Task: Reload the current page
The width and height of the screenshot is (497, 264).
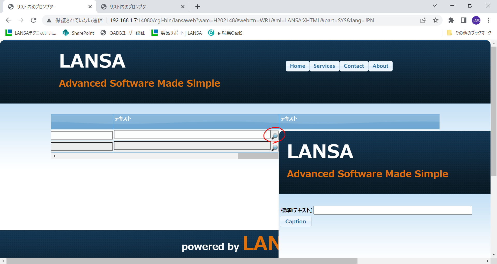Action: pos(33,20)
